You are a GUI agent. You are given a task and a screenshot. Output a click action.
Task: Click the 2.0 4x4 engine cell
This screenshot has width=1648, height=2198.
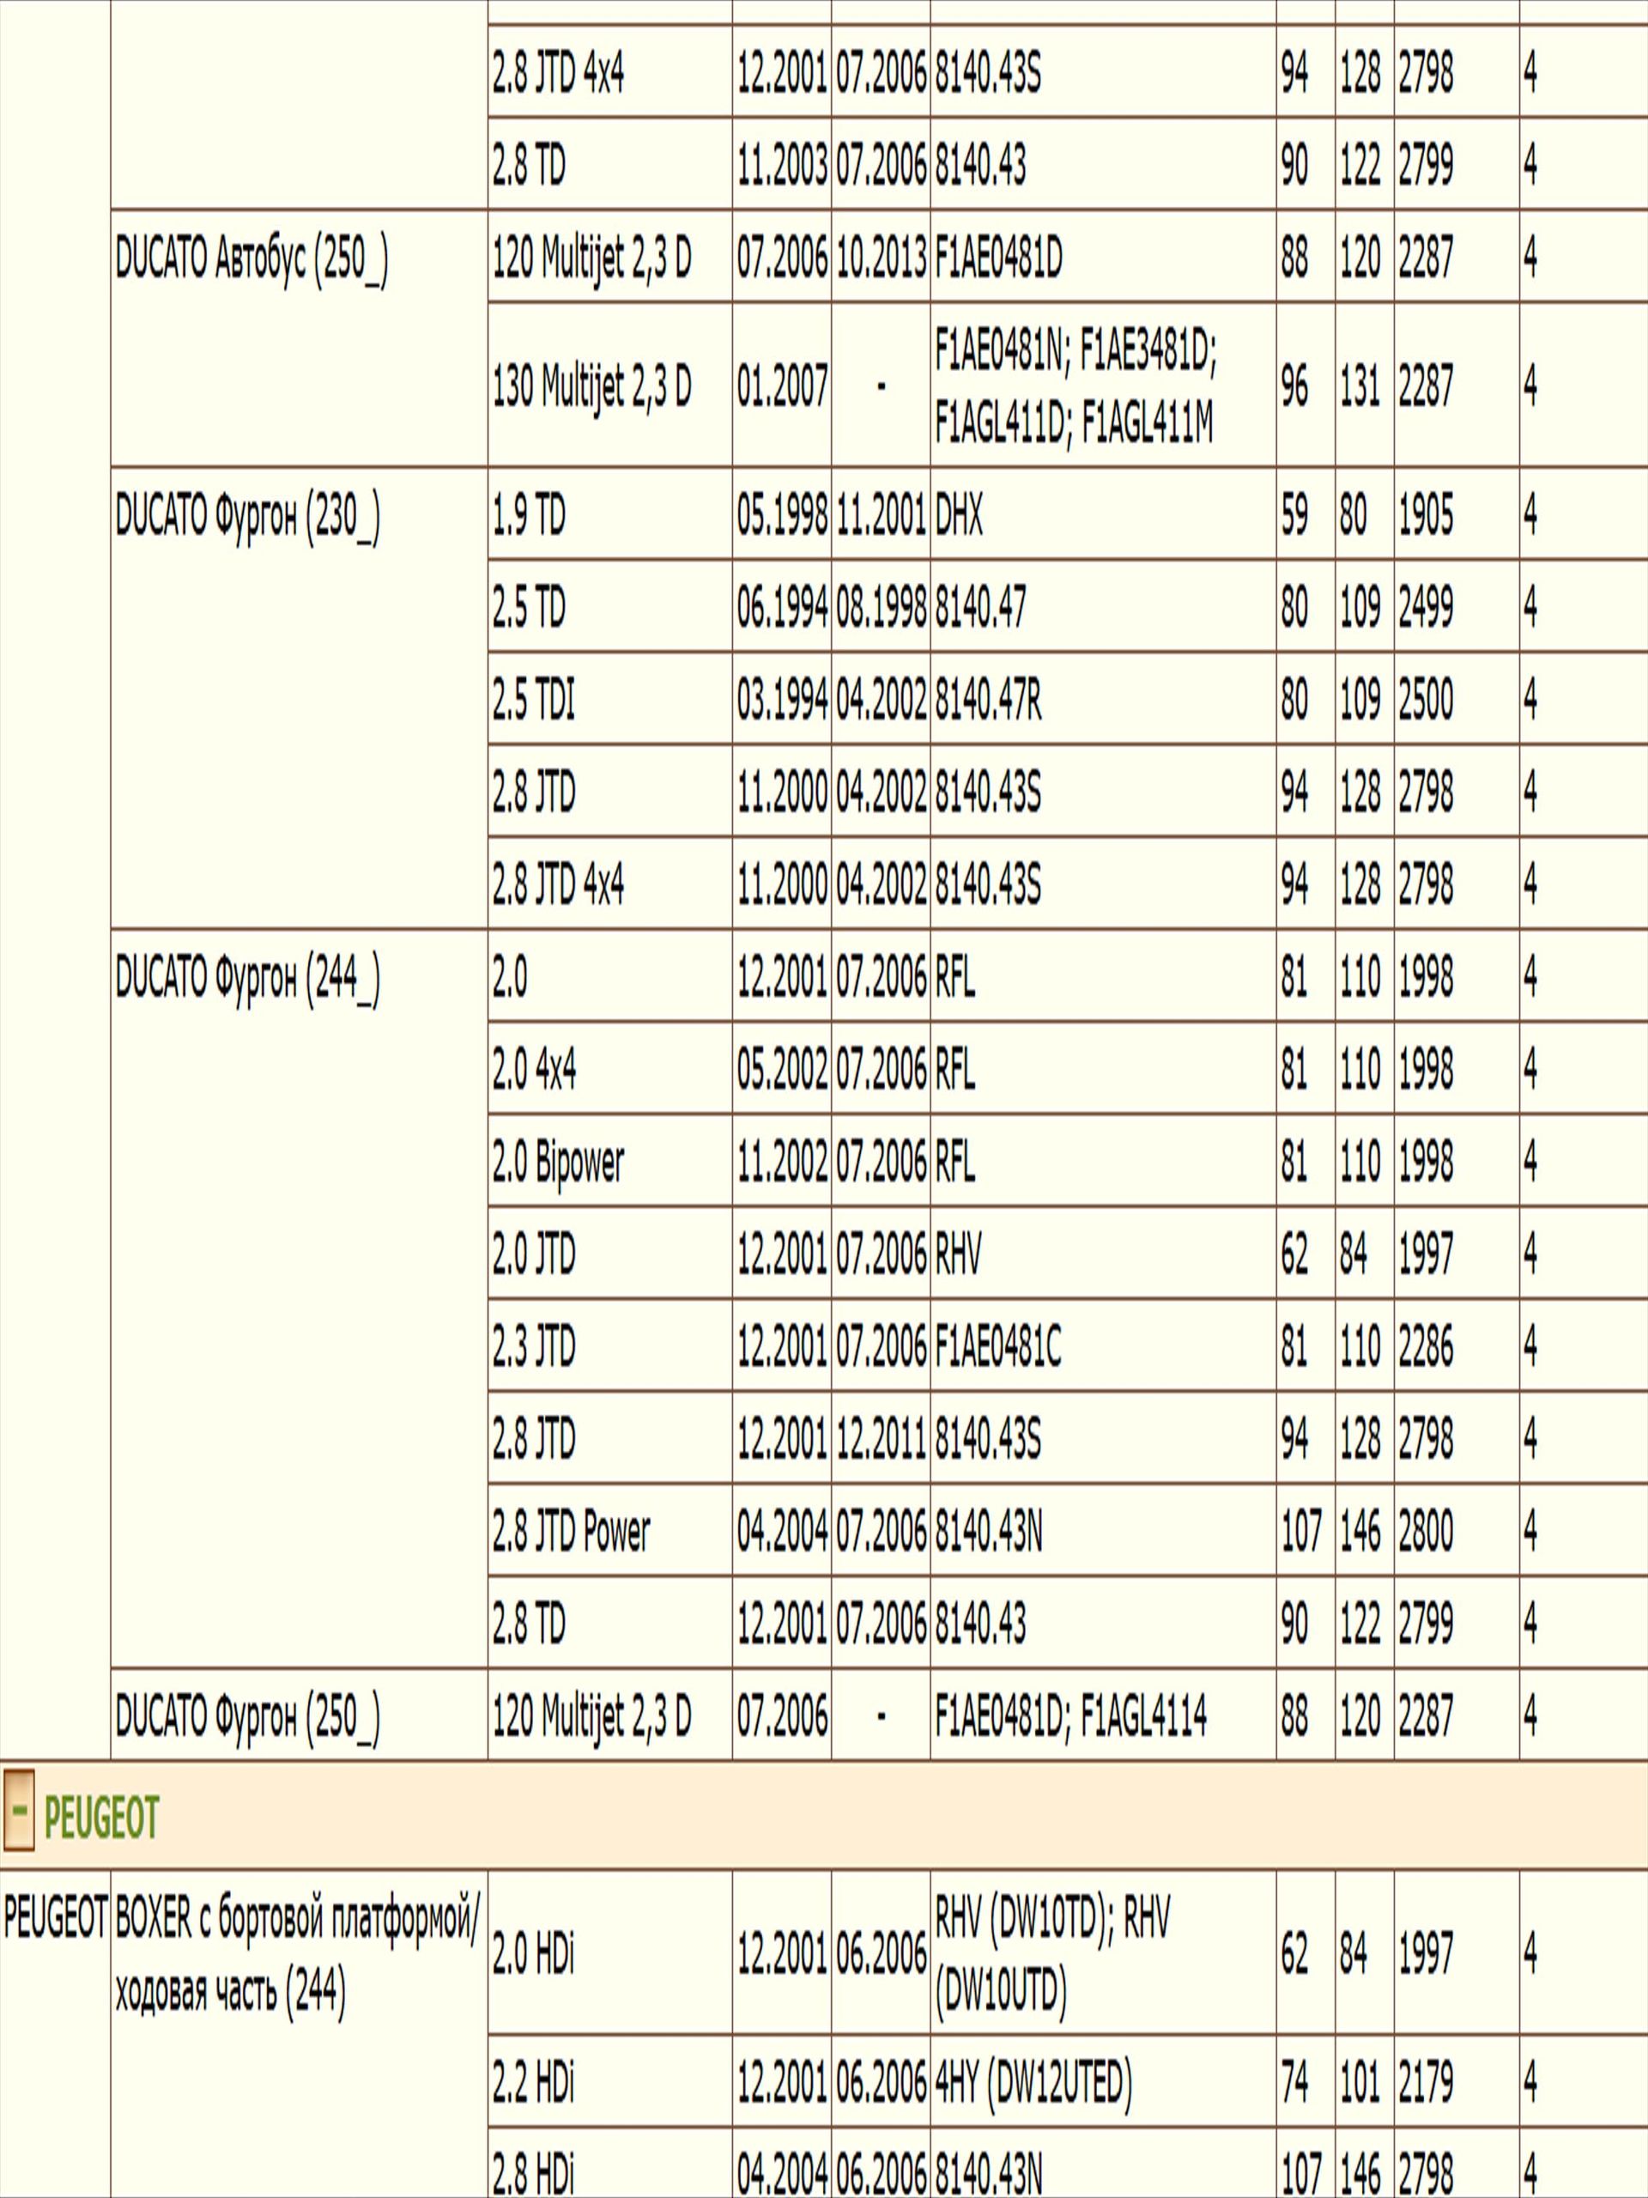(610, 1068)
